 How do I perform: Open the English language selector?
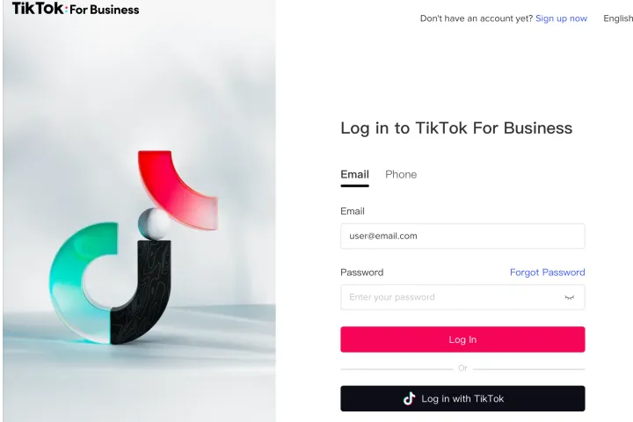pos(618,18)
